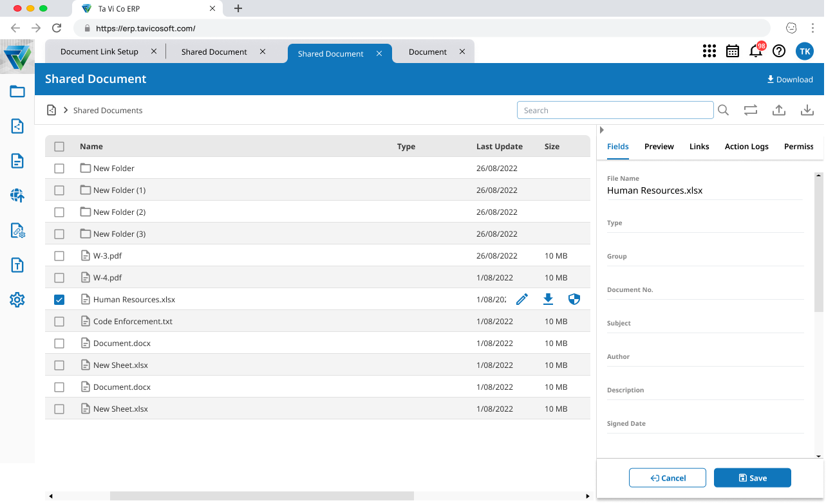This screenshot has height=503, width=826.
Task: Close the active Shared Document tab
Action: pyautogui.click(x=380, y=53)
